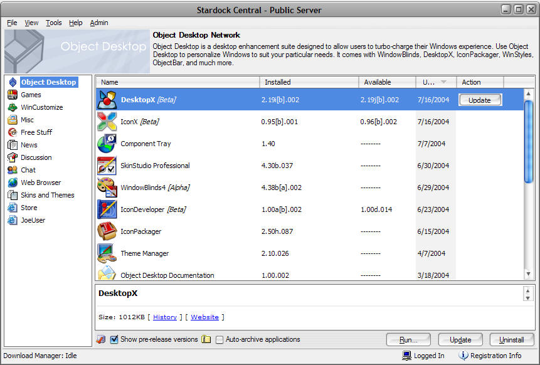The image size is (540, 365).
Task: Click the list scroll down arrow
Action: pos(528,274)
